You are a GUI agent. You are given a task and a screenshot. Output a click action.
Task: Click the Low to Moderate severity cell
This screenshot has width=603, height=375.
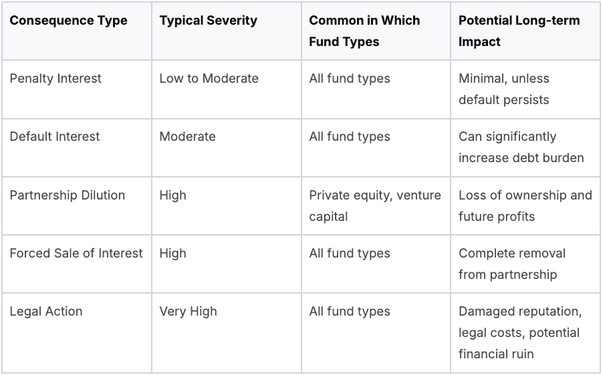point(209,78)
